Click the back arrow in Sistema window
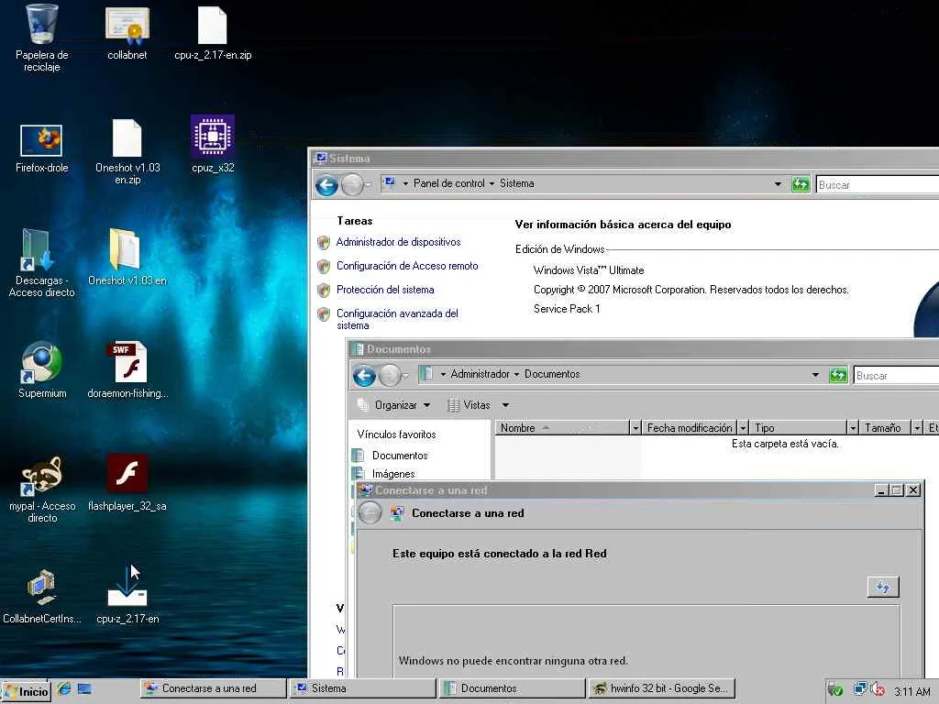Image resolution: width=939 pixels, height=704 pixels. 327,185
